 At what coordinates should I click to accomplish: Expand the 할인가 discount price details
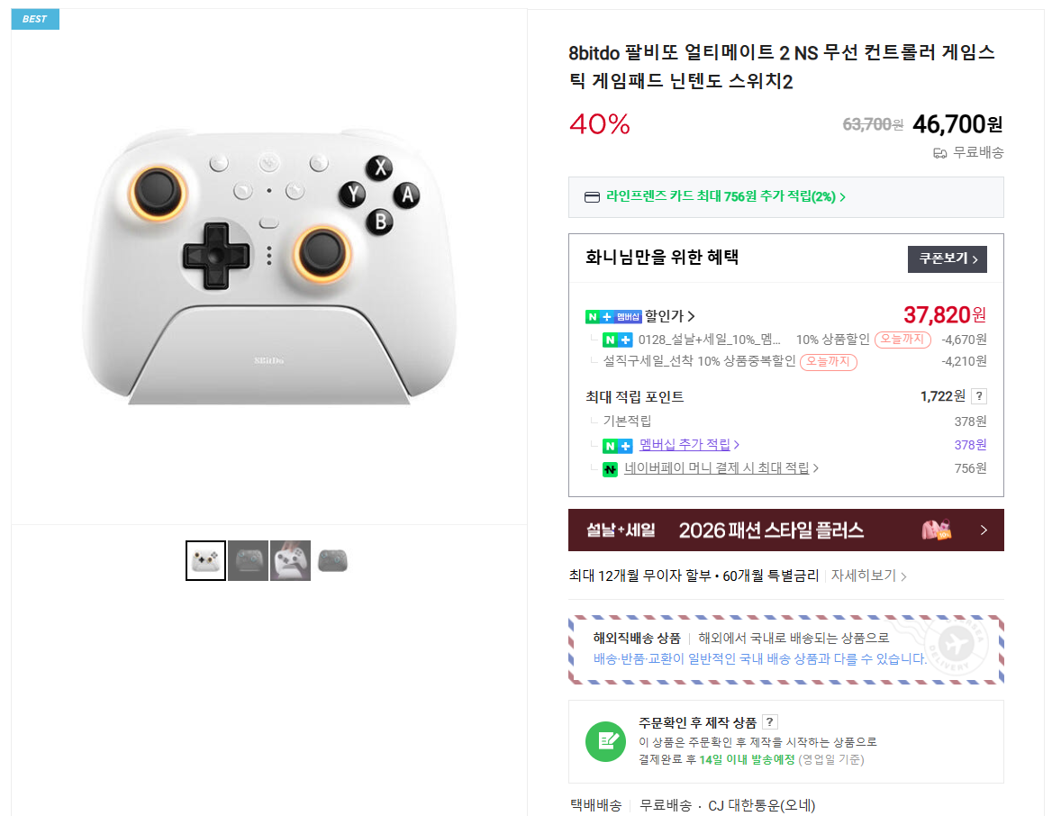(x=670, y=316)
